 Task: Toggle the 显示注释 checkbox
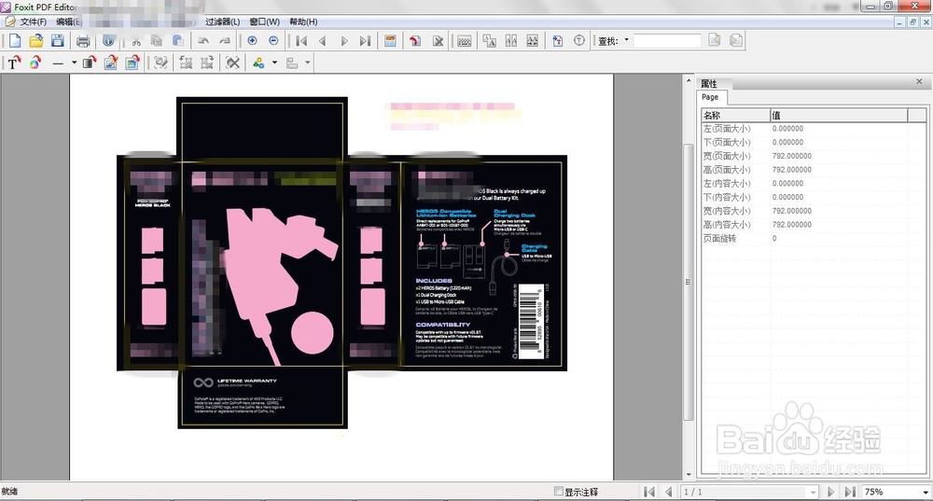point(559,492)
